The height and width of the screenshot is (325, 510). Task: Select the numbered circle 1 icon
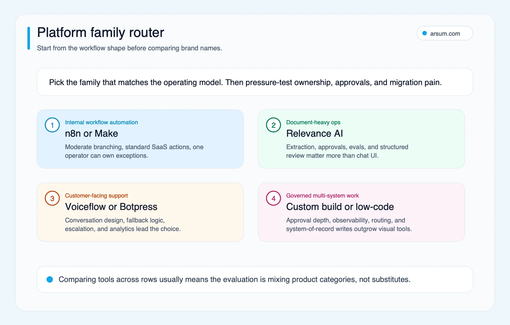click(52, 125)
